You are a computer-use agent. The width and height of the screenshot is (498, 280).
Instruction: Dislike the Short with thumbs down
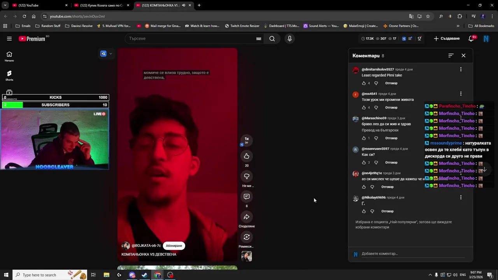click(247, 176)
